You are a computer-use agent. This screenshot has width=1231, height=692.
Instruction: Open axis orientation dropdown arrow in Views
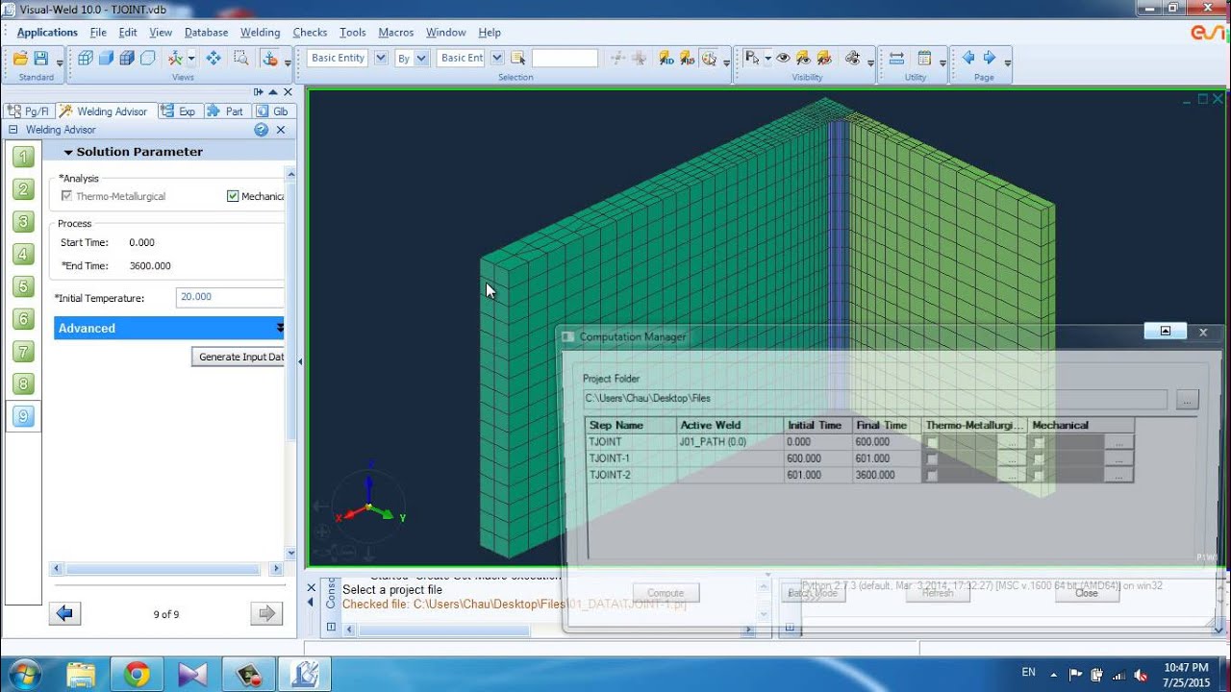[190, 59]
